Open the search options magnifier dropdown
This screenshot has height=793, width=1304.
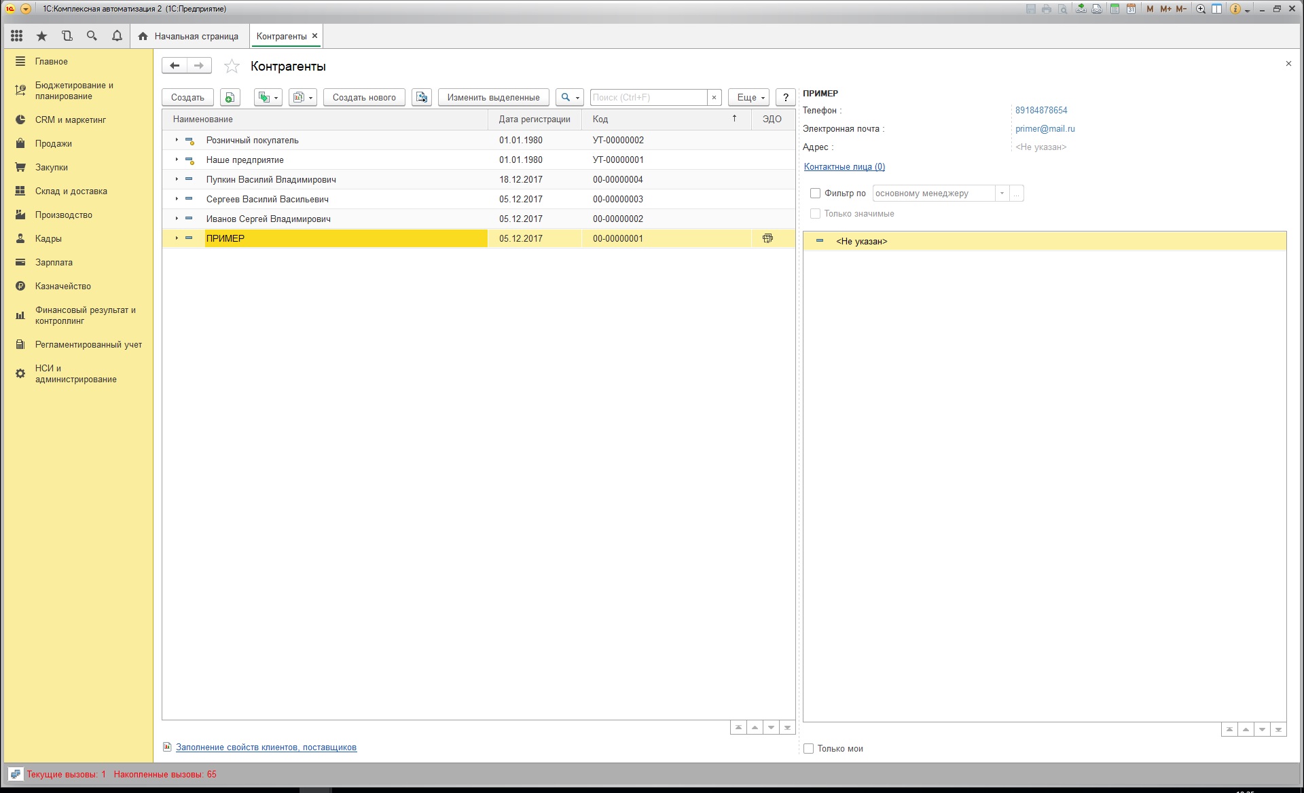click(x=570, y=97)
